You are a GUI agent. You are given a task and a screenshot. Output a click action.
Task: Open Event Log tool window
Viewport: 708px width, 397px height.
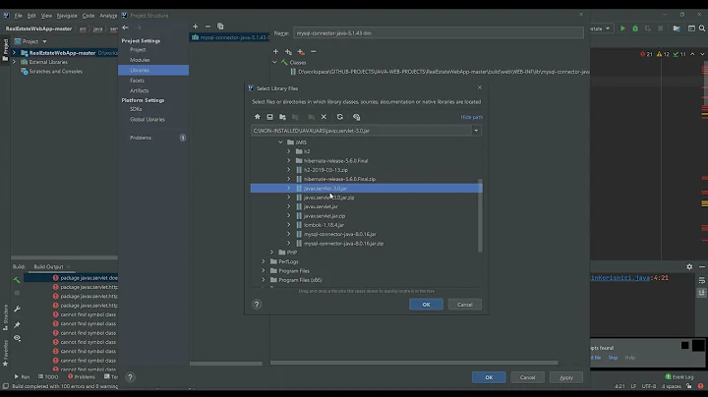tap(679, 376)
